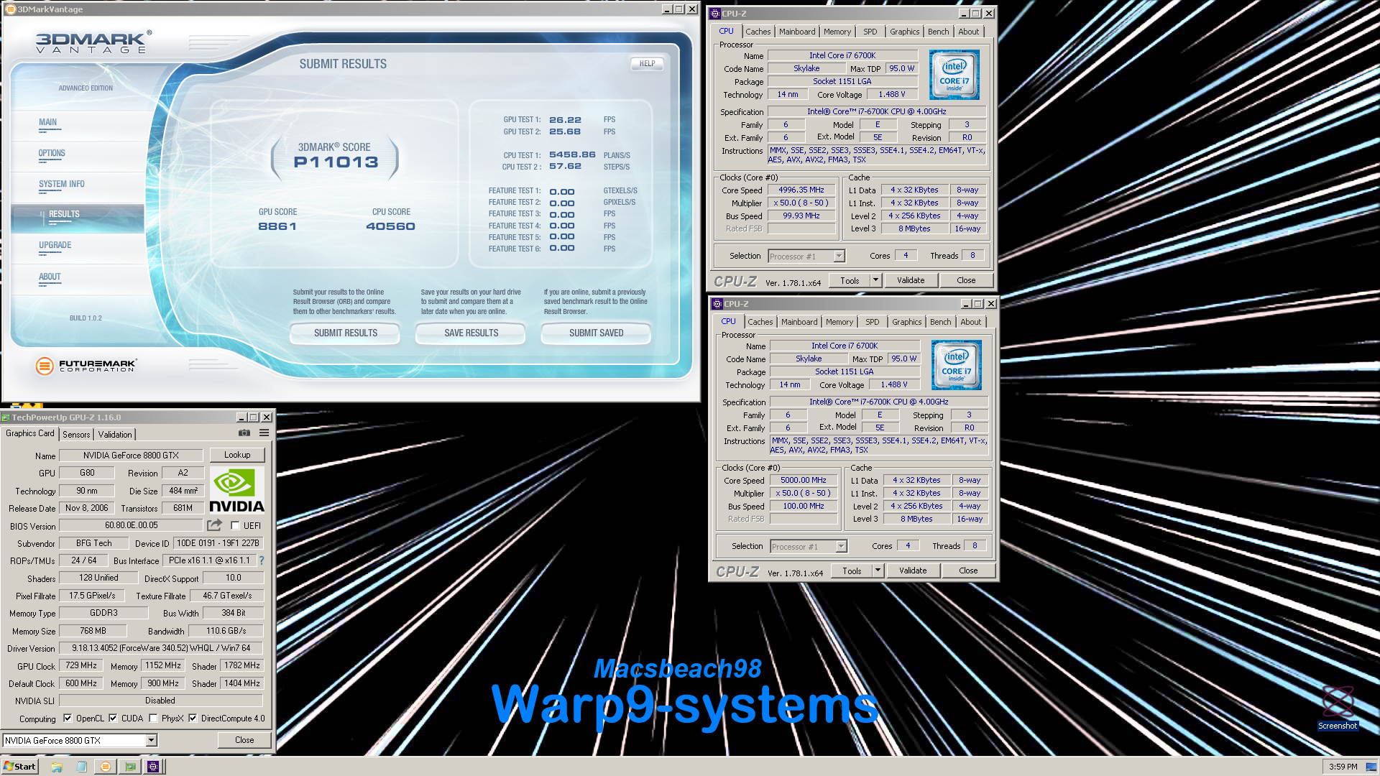The height and width of the screenshot is (776, 1380).
Task: Open the Screenshot desktop icon
Action: (1338, 708)
